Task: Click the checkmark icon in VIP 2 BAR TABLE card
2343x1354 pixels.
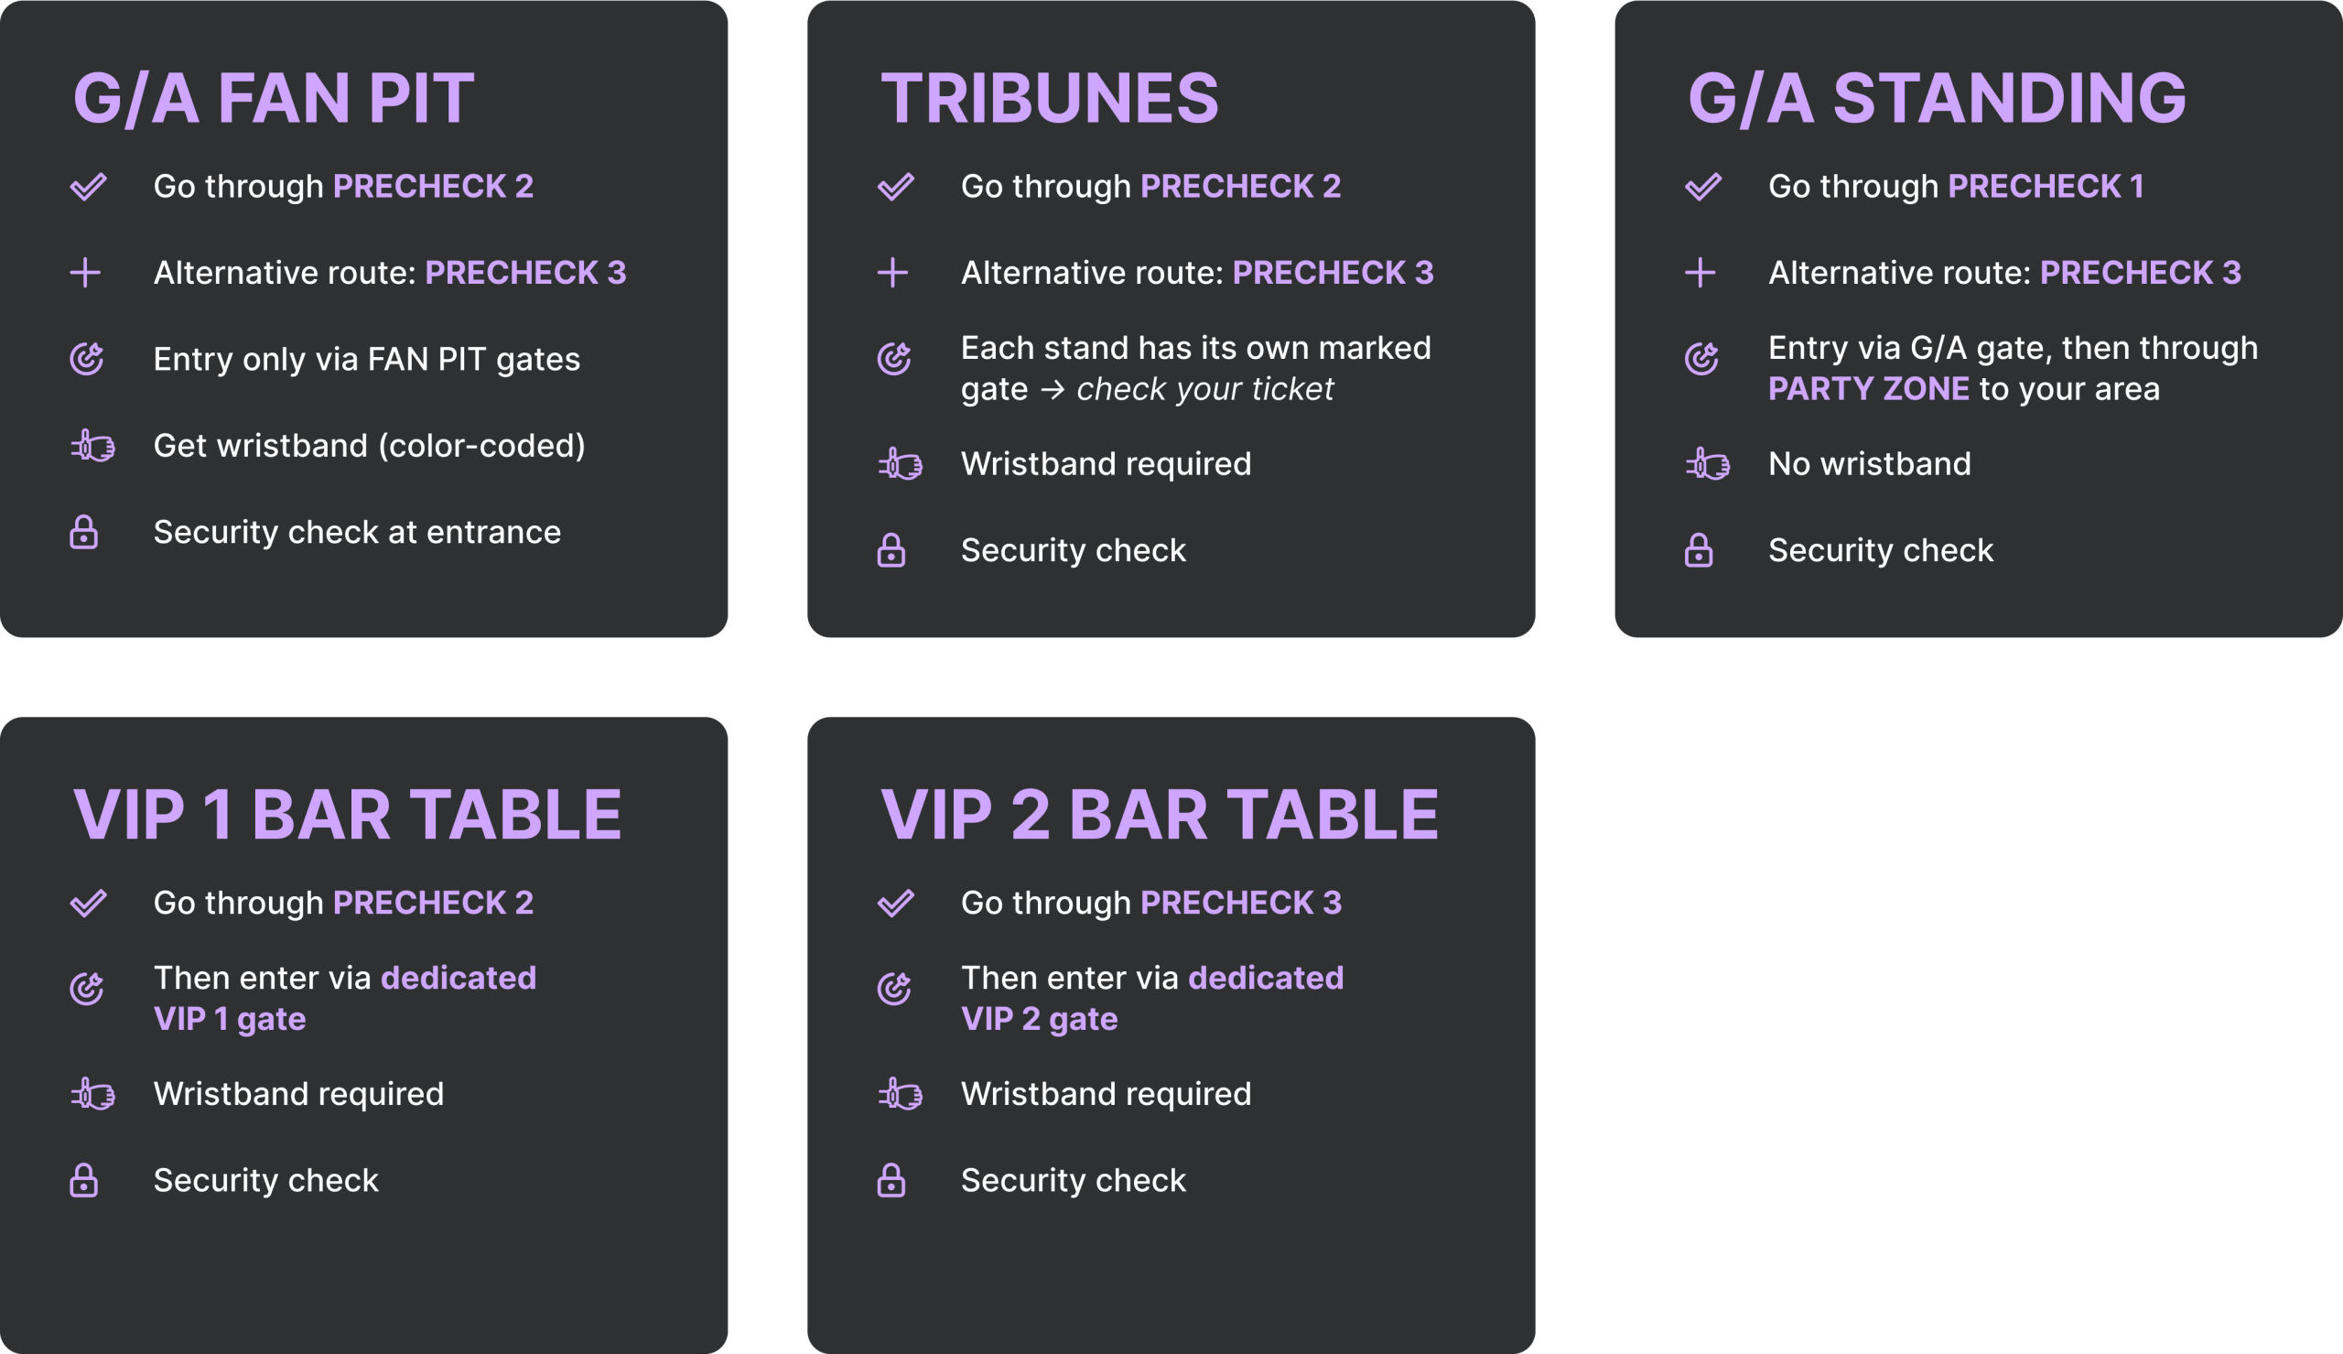Action: 896,903
